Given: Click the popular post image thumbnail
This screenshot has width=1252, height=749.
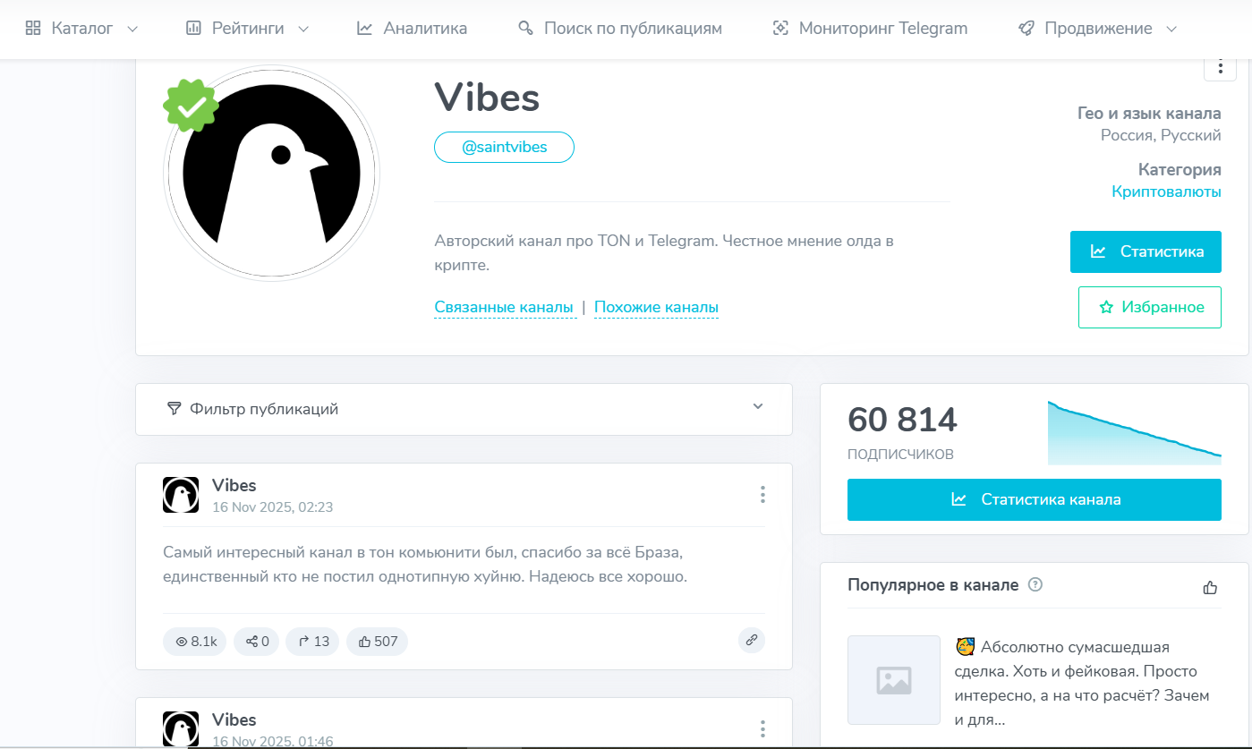Looking at the screenshot, I should pos(894,680).
